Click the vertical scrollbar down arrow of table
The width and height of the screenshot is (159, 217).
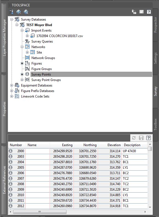click(x=150, y=207)
